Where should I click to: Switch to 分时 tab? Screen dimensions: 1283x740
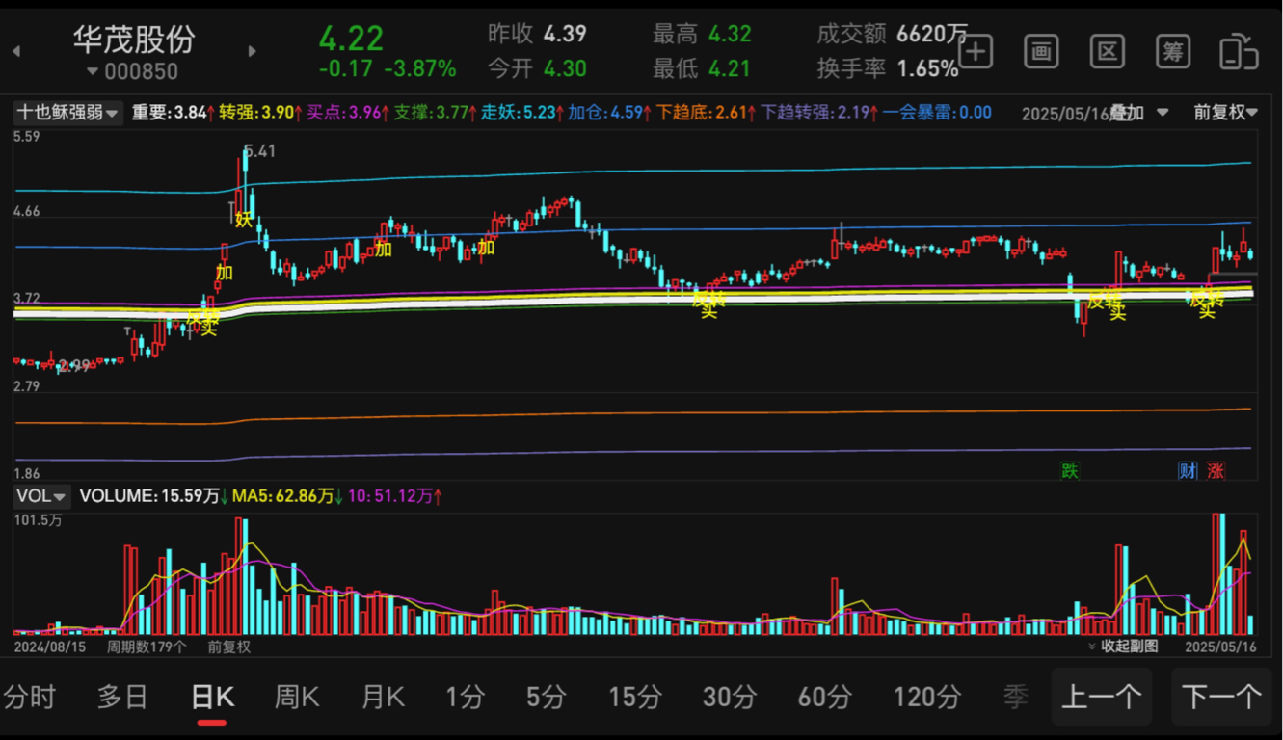[x=30, y=696]
